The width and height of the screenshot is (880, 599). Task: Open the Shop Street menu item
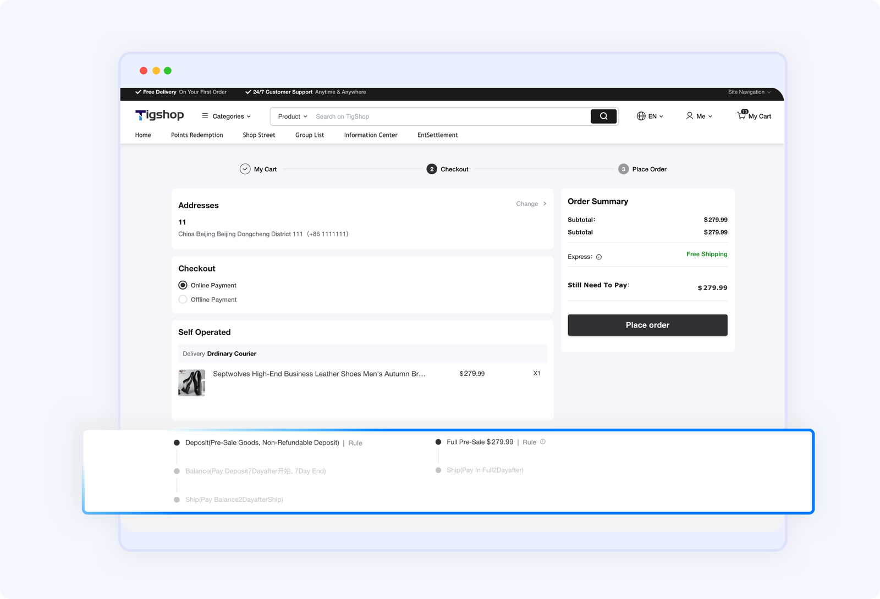(x=259, y=135)
